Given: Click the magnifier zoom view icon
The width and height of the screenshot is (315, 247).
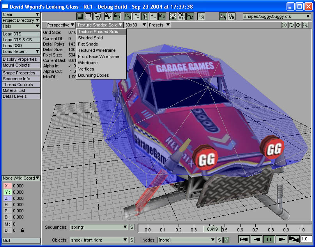Looking at the screenshot, I should (305, 25).
